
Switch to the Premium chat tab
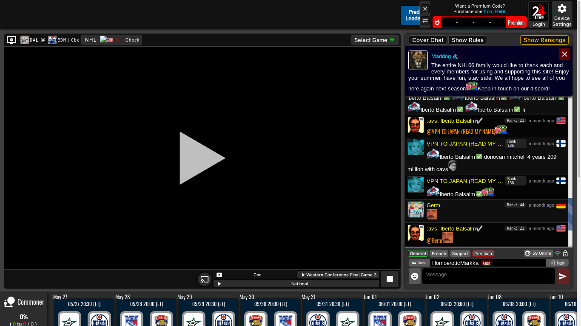pos(483,253)
